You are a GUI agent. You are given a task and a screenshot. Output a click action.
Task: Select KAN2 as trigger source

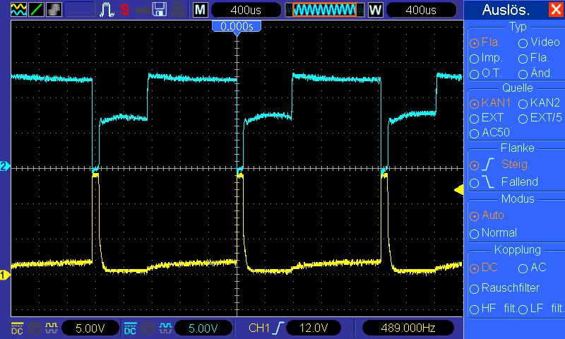click(523, 103)
